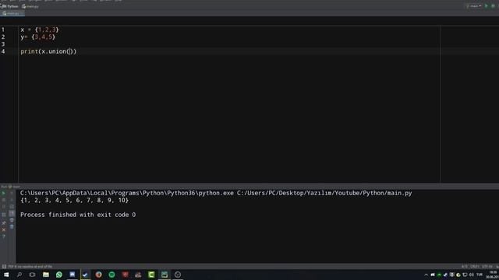
Task: Click the pin tab icon in Run panel
Action: coord(4,222)
